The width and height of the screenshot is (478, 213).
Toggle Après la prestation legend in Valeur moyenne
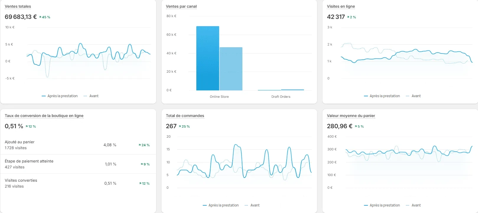tap(382, 205)
